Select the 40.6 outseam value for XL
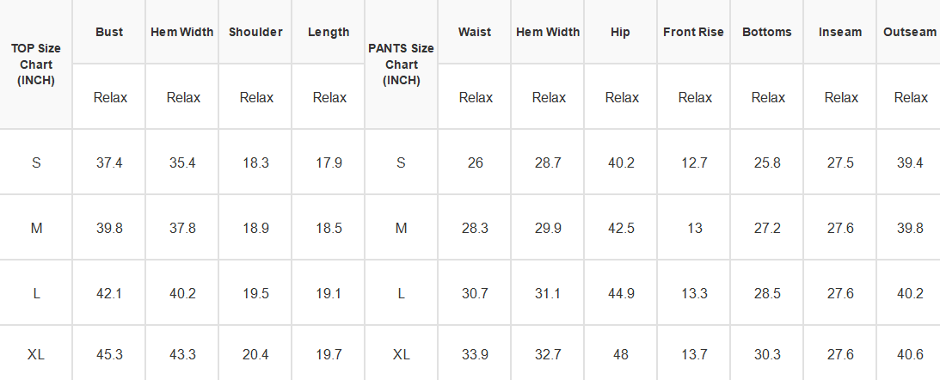 coord(909,354)
